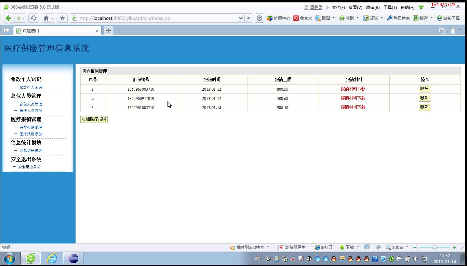The height and width of the screenshot is (266, 467).
Task: Click IE打开 in status bar
Action: click(x=323, y=247)
